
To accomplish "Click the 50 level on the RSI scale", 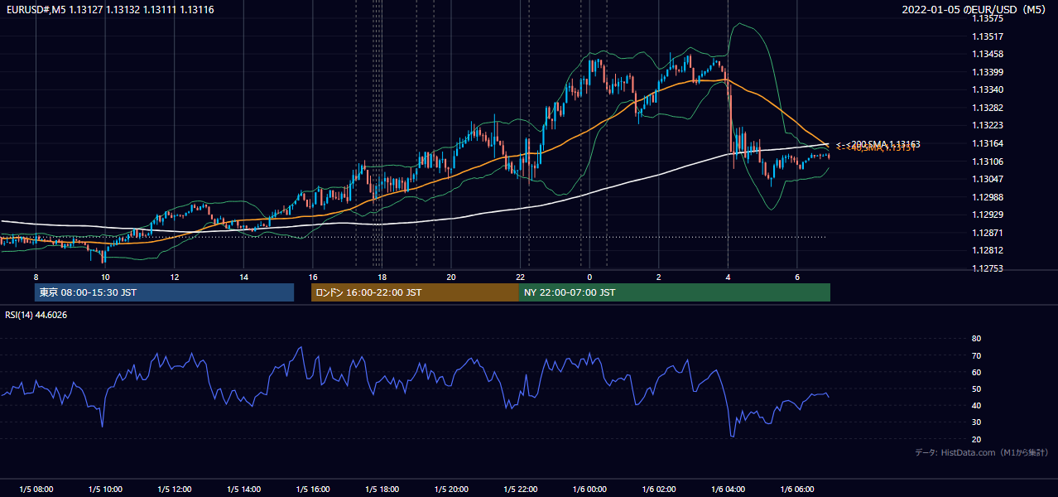I will coord(976,388).
